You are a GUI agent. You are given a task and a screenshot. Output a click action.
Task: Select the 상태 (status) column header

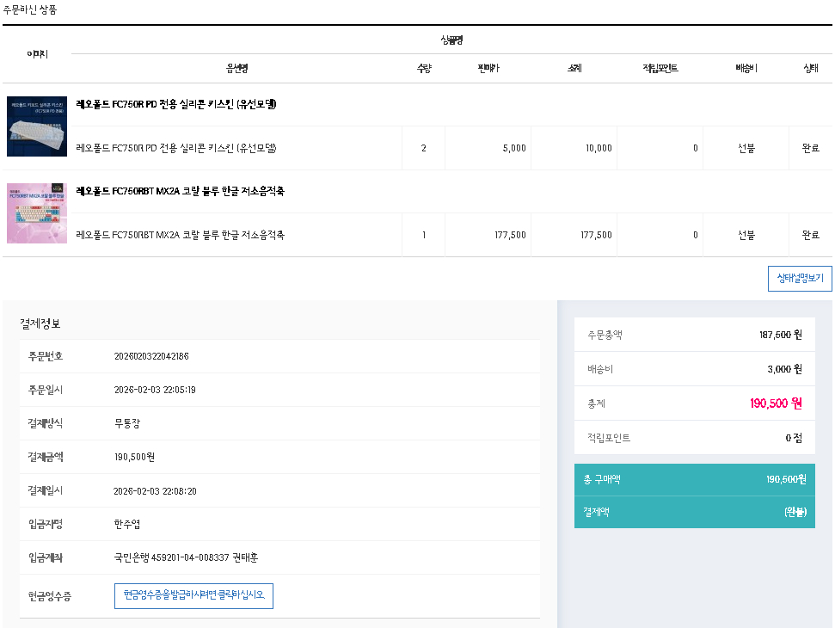click(810, 67)
